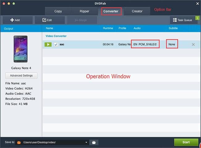Viewport: 201px width, 148px height.
Task: Open the EN PCM_S16LE/2 audio dropdown
Action: coord(145,44)
